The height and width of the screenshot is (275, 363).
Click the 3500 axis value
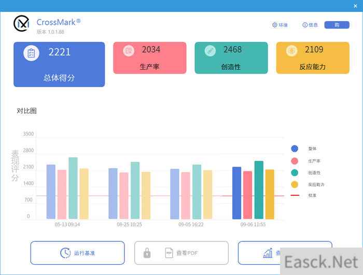tap(28, 134)
